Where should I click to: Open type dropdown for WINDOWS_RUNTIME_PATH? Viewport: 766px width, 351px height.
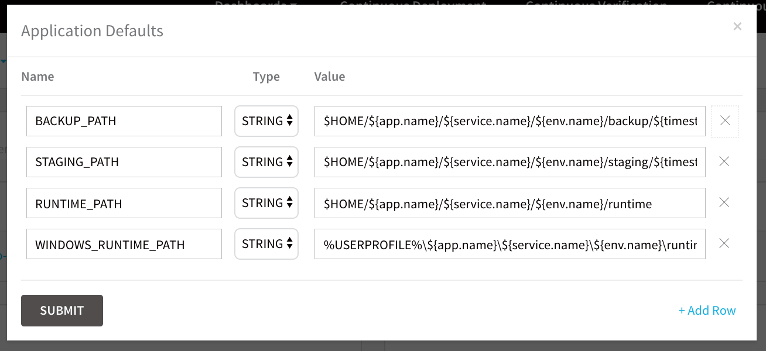click(266, 244)
